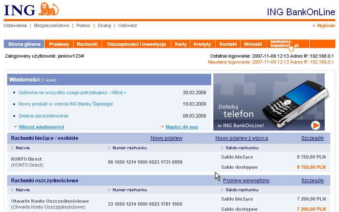Sort savings accounts by Saldo rachunku triangle
The height and width of the screenshot is (212, 340).
click(222, 190)
